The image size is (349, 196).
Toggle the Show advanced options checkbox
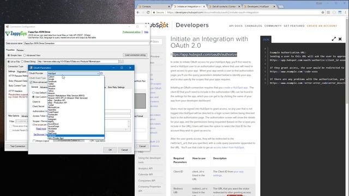pos(31,82)
